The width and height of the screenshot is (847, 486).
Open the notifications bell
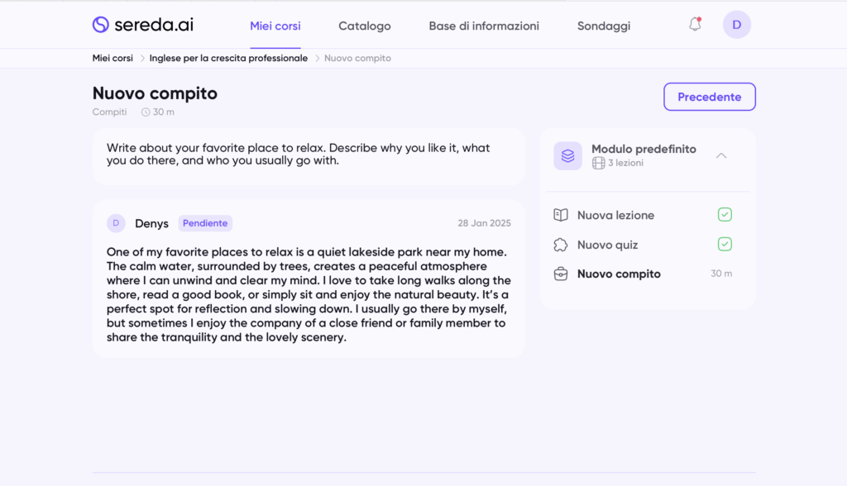695,25
